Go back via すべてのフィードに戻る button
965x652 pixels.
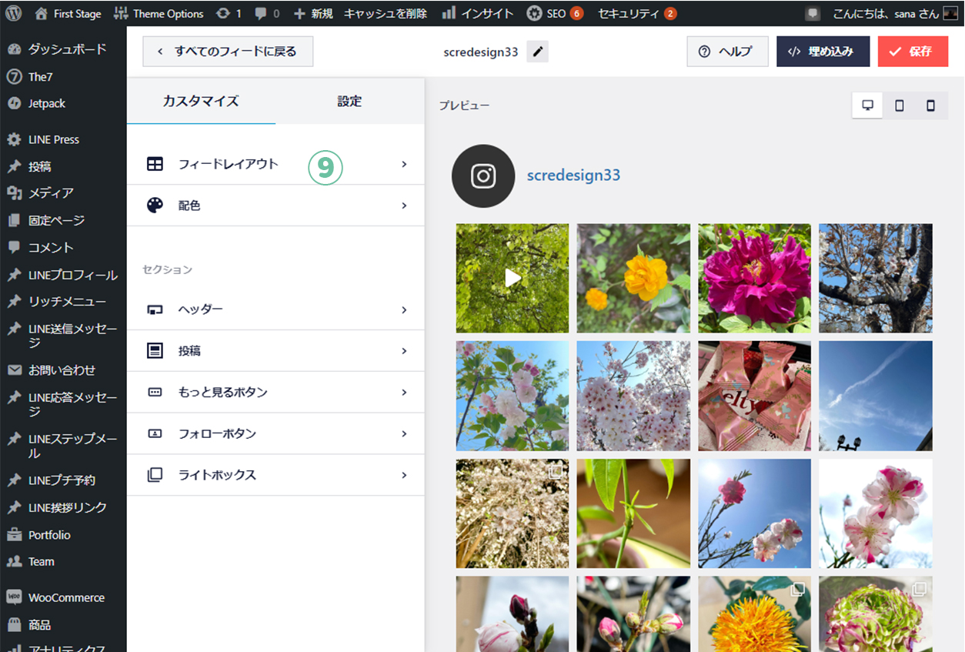click(x=228, y=52)
